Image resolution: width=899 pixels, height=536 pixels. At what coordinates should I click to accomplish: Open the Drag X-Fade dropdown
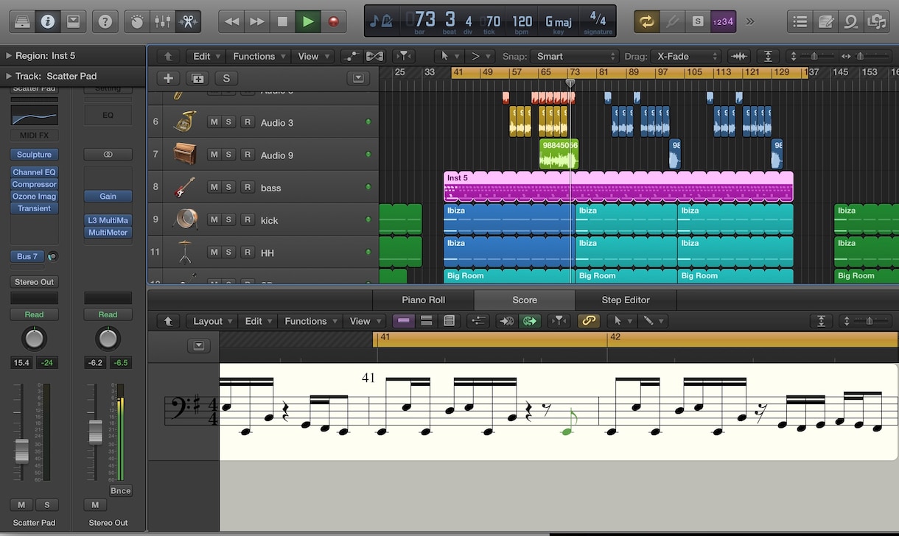(687, 56)
